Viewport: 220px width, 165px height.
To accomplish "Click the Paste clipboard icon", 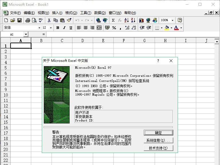I will (x=62, y=20).
